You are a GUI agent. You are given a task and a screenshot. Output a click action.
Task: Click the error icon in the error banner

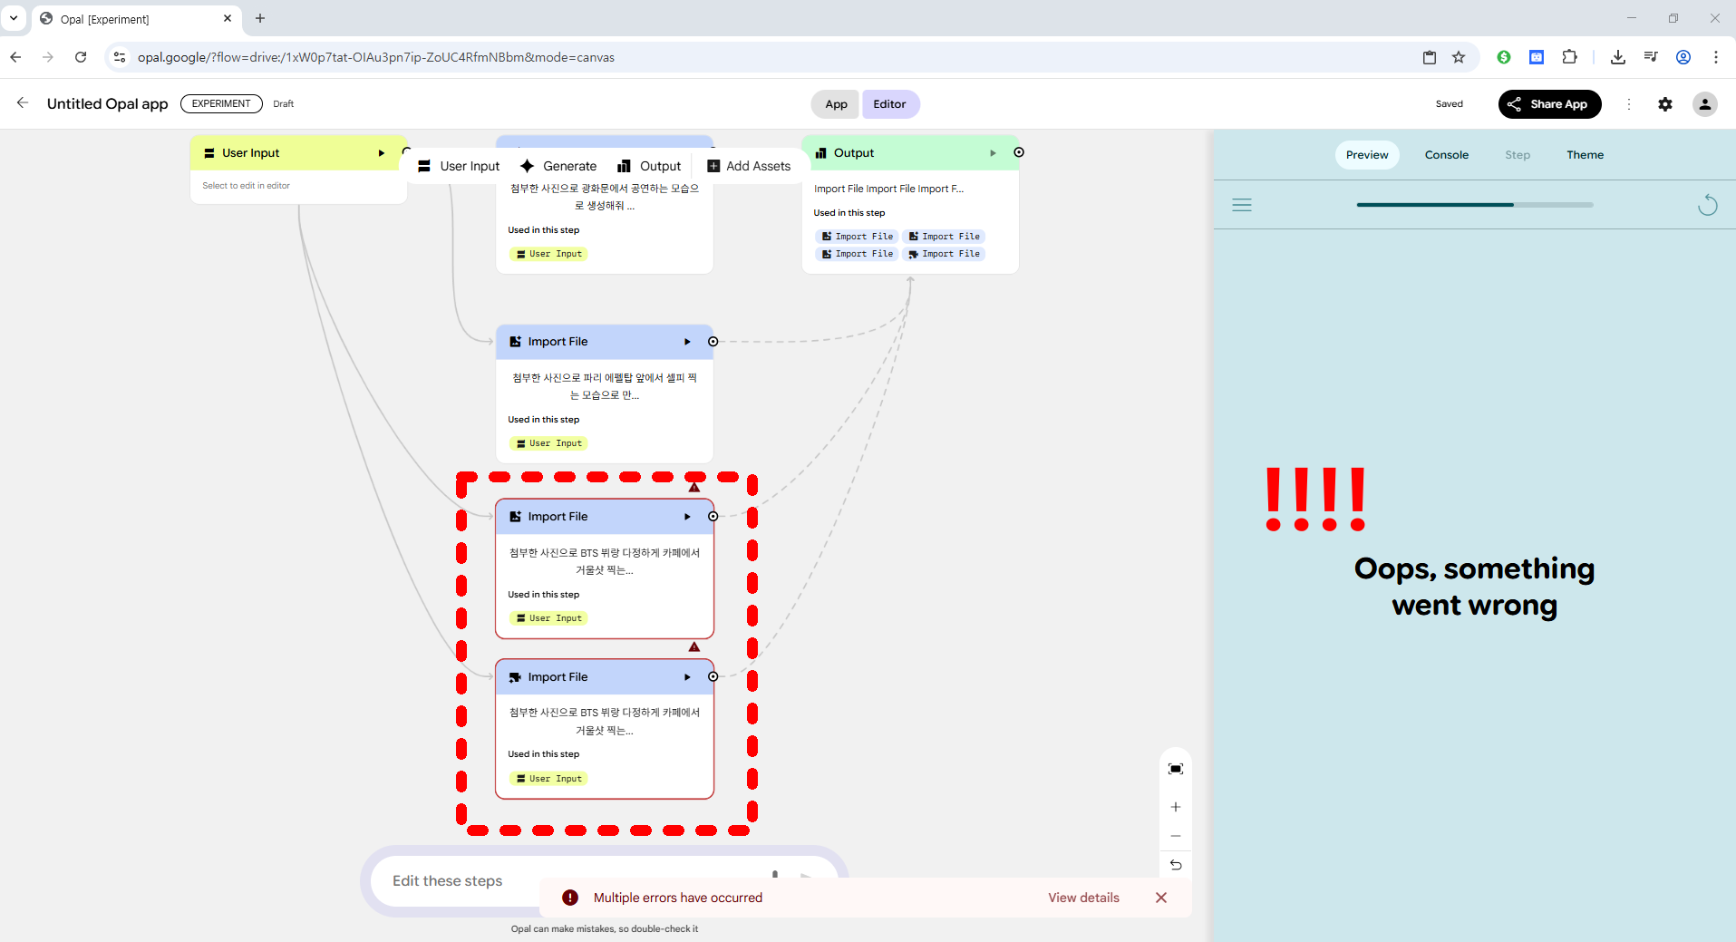coord(570,898)
